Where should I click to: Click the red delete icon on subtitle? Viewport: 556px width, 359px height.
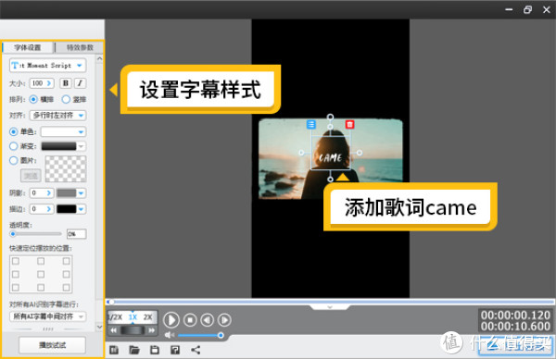[349, 124]
